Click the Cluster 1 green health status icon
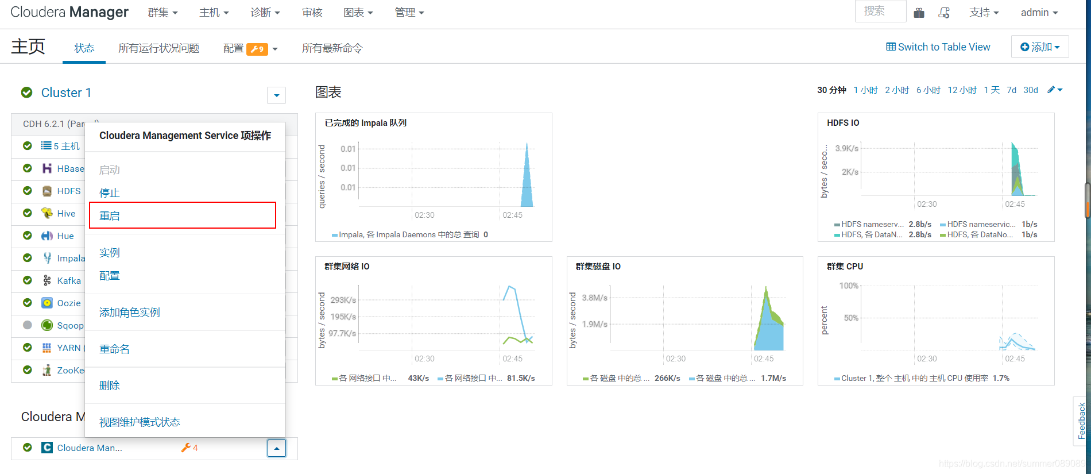1091x474 pixels. click(27, 93)
